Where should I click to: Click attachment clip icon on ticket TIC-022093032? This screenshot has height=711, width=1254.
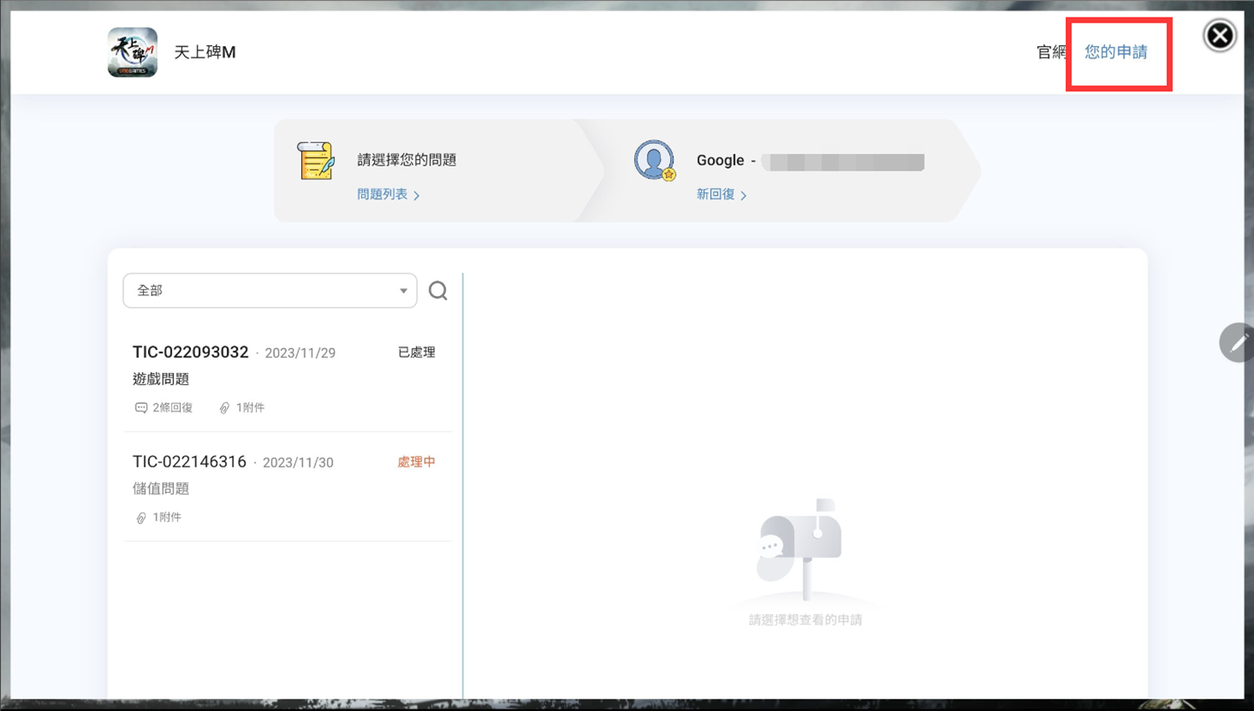[x=224, y=407]
